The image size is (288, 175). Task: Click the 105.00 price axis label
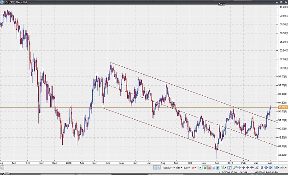click(x=283, y=42)
